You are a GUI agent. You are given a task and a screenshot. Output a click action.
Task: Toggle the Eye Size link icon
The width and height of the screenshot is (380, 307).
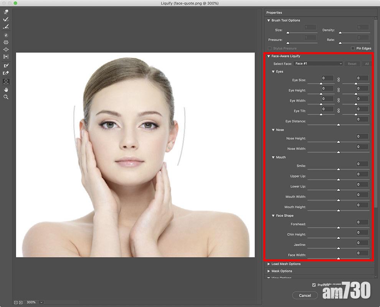point(339,80)
